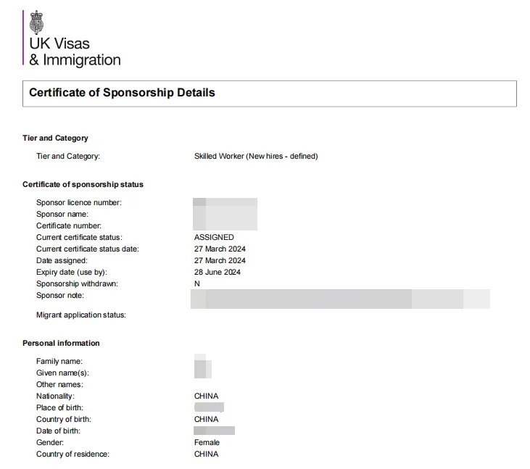
Task: Click the Sponsorship withdrawn N value
Action: 197,284
